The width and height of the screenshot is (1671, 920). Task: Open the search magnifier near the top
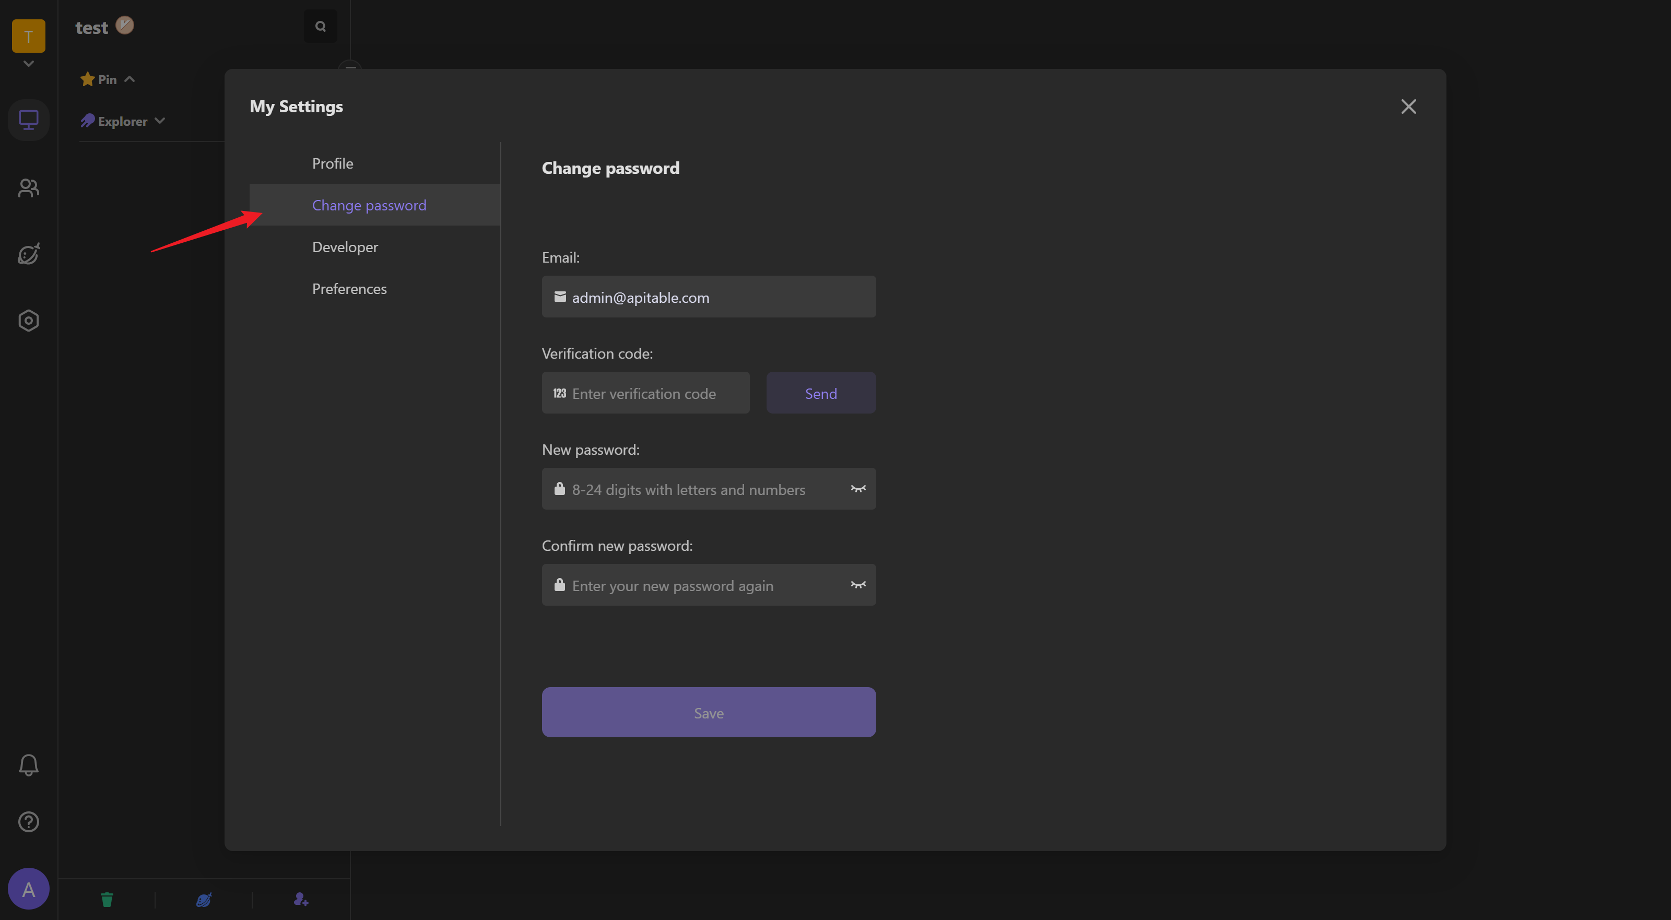tap(321, 26)
